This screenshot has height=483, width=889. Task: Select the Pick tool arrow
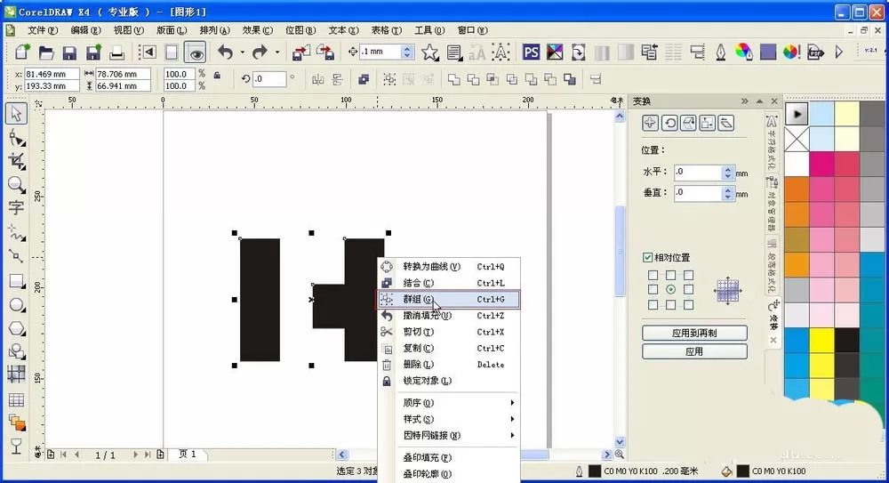coord(16,114)
